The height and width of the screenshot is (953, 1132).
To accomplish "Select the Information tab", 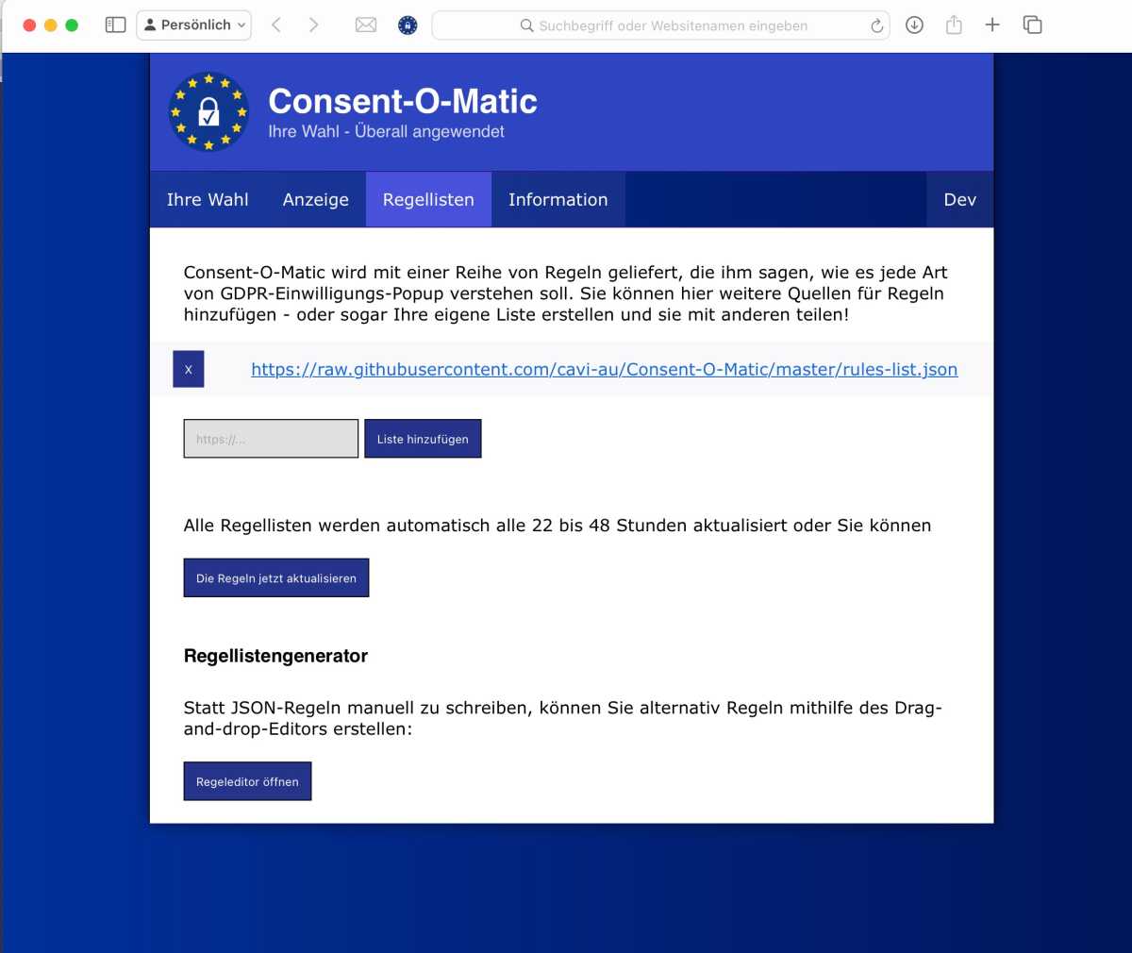I will pyautogui.click(x=558, y=200).
